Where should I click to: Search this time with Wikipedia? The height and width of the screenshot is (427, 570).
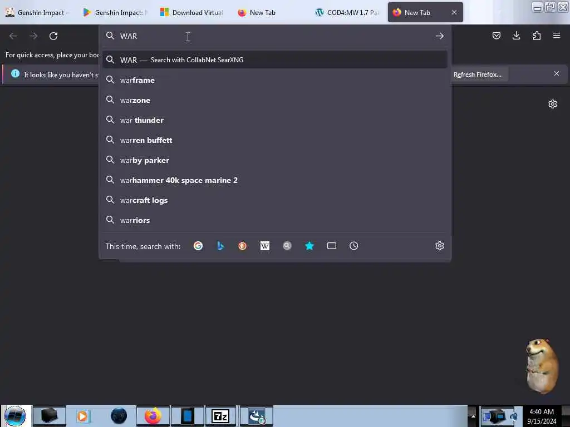tap(265, 246)
